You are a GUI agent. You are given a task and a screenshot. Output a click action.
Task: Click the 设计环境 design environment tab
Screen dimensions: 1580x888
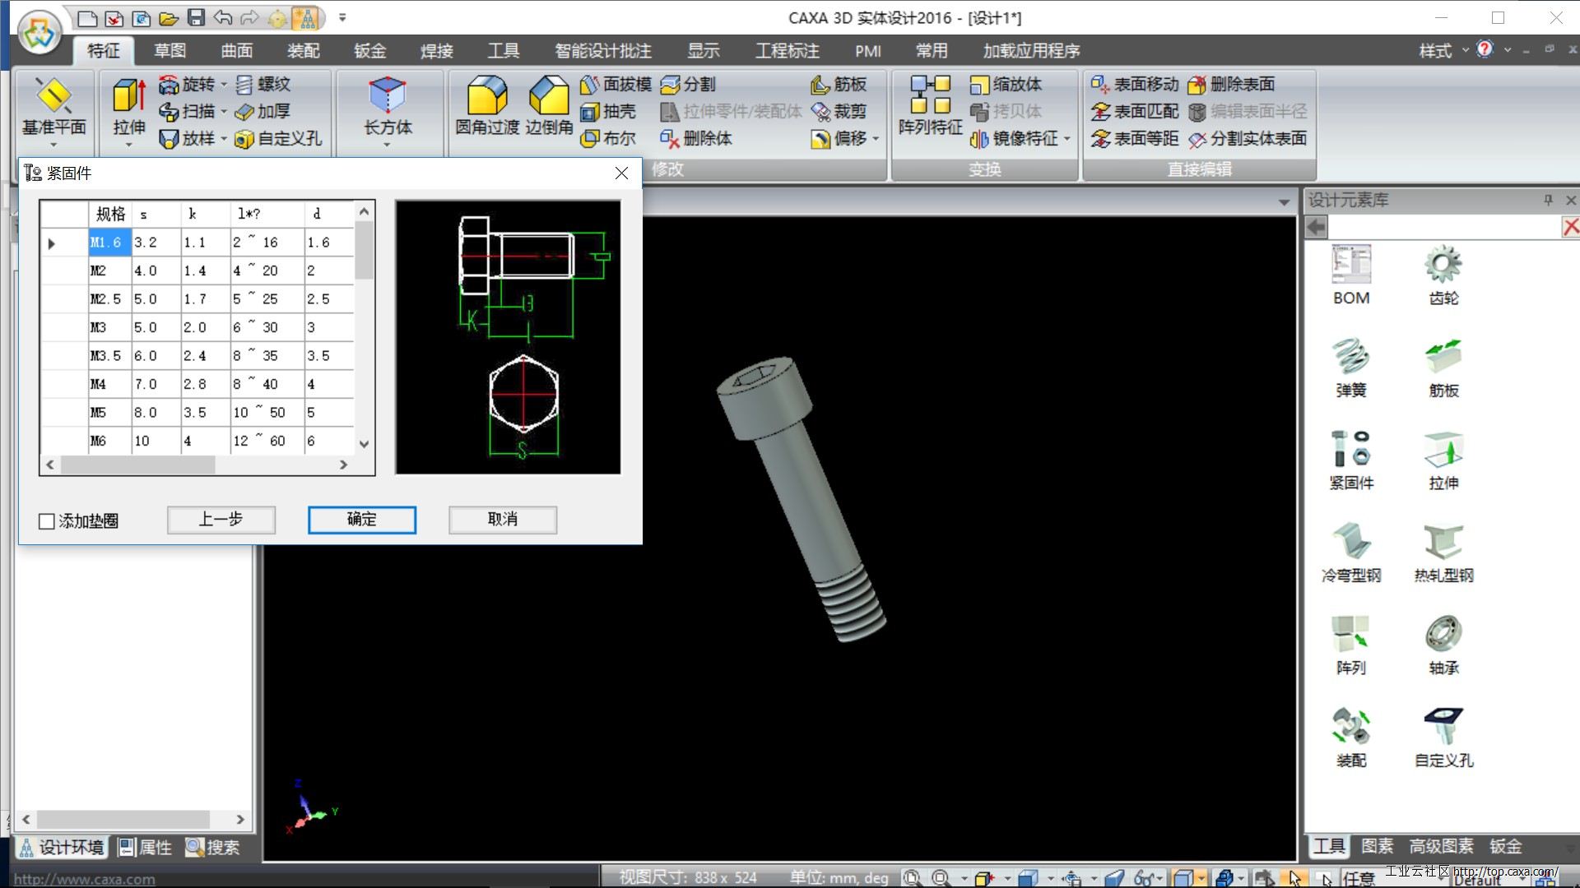coord(63,848)
